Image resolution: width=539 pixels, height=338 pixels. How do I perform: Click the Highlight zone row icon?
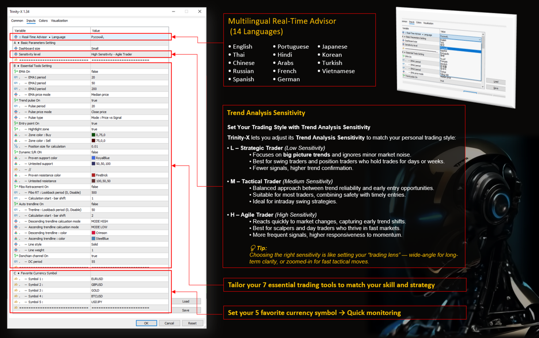16,129
